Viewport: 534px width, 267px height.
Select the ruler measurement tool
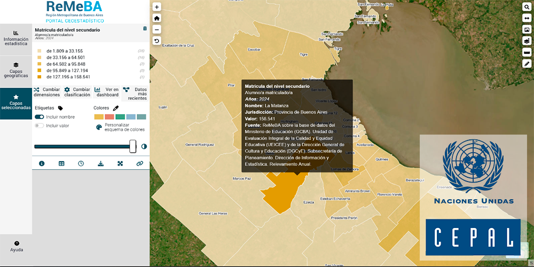pyautogui.click(x=527, y=52)
